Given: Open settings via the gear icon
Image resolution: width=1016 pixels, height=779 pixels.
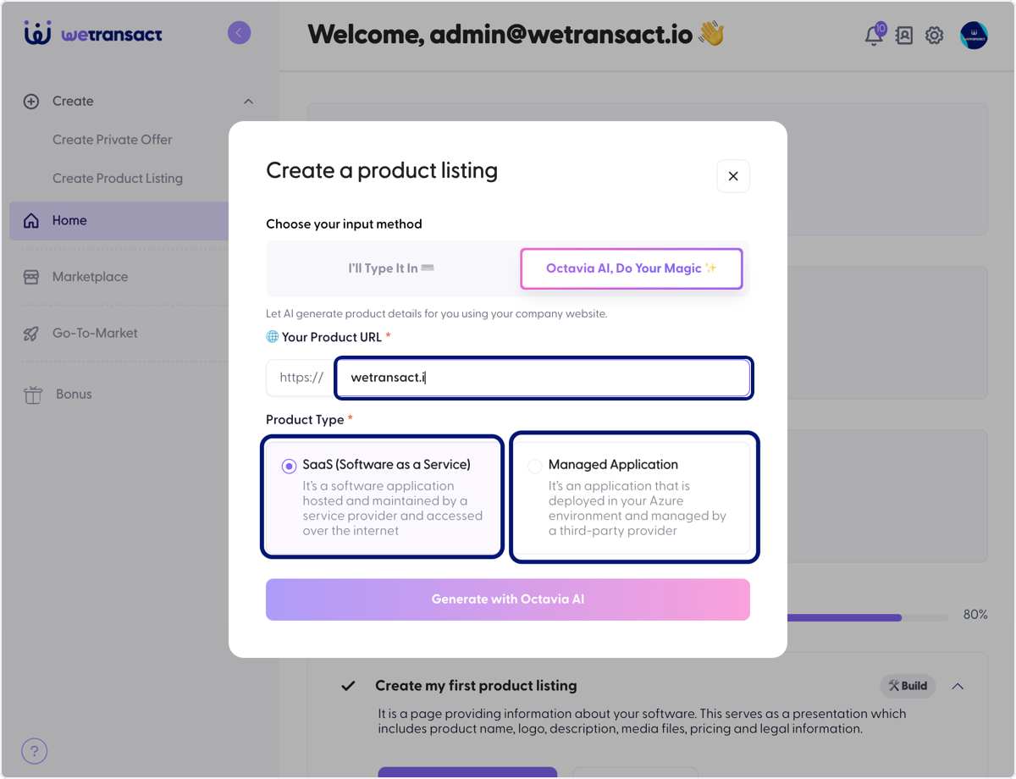Looking at the screenshot, I should (x=935, y=36).
